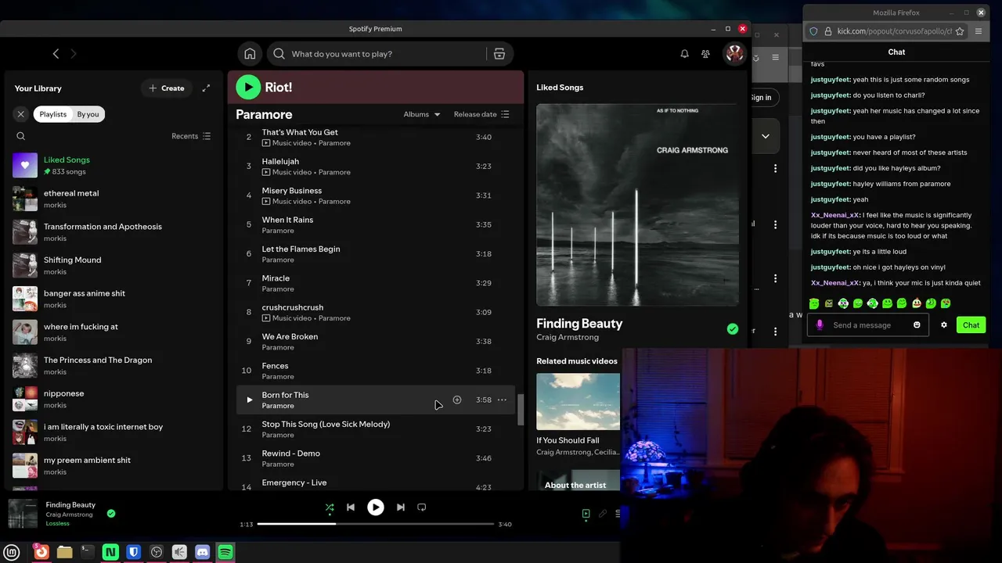Open Liked Songs playlist
The width and height of the screenshot is (1002, 563).
(114, 165)
